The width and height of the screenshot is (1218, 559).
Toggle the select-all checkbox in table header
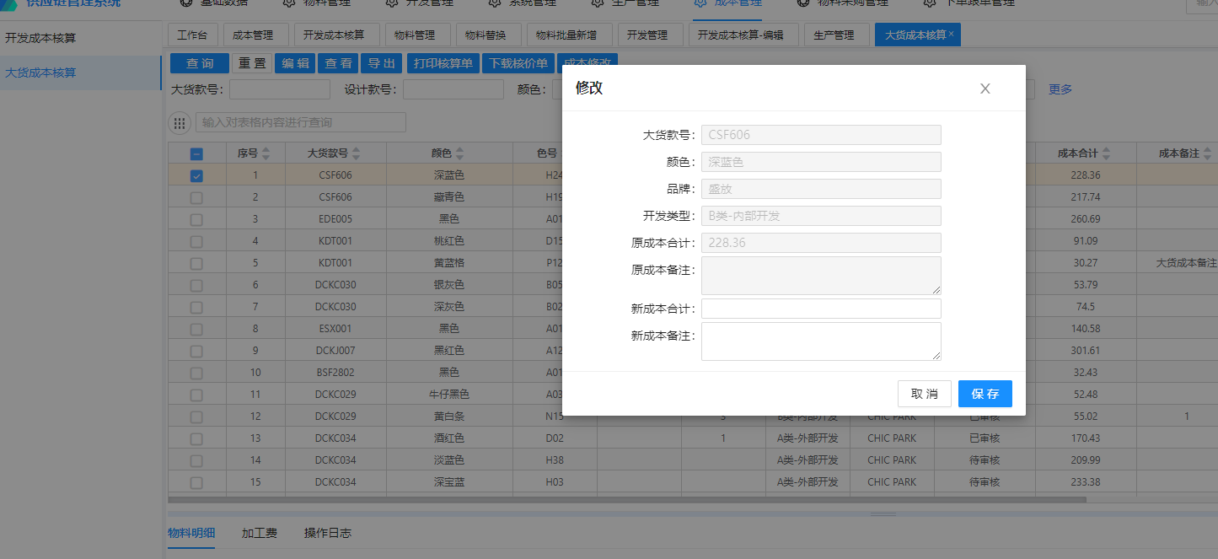pyautogui.click(x=196, y=154)
